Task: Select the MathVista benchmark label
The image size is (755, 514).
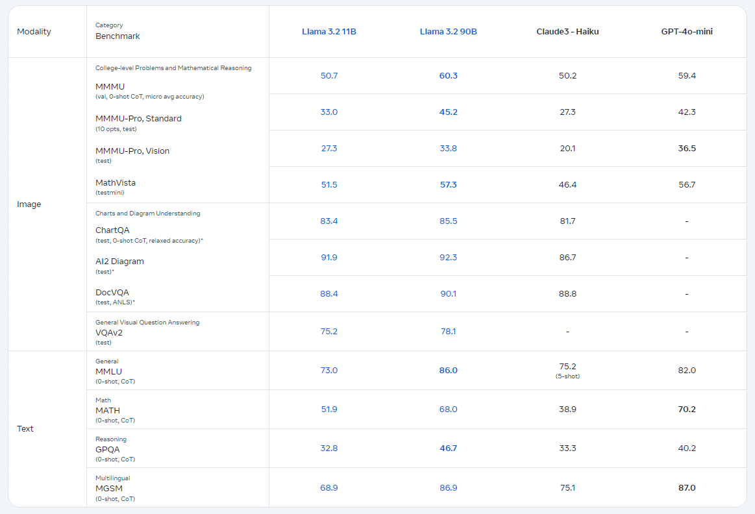Action: click(x=116, y=183)
